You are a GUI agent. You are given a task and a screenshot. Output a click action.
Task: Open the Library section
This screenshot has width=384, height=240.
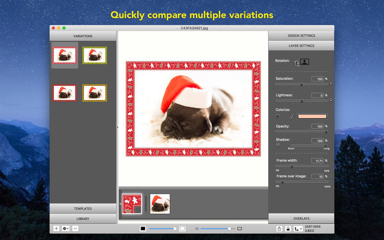pos(83,218)
